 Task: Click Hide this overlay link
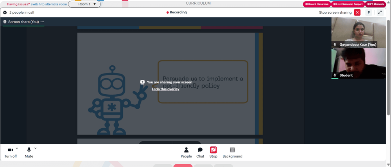click(x=165, y=89)
